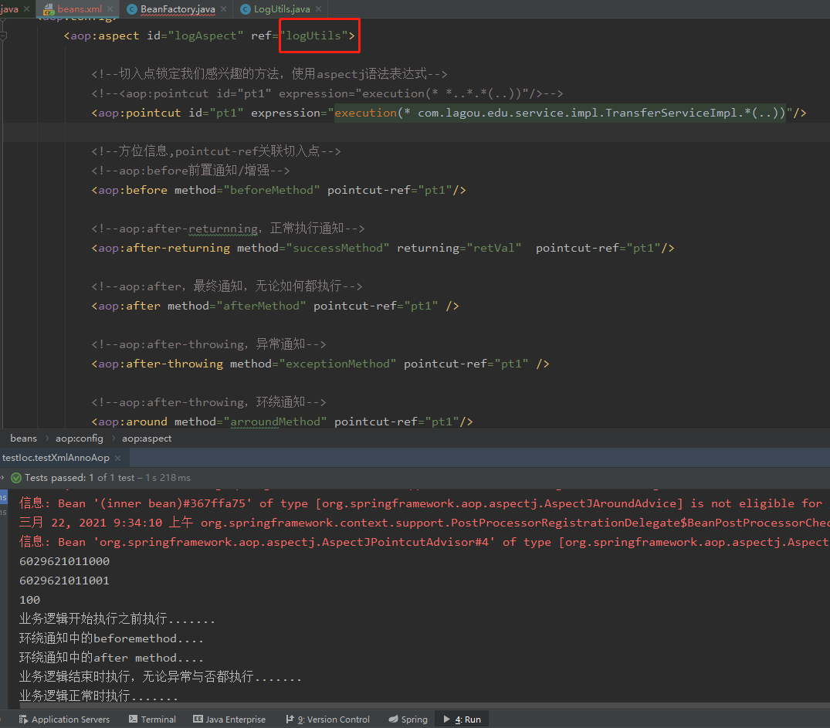The width and height of the screenshot is (830, 728).
Task: Open the BeanFactory.java editor tab
Action: (x=178, y=9)
